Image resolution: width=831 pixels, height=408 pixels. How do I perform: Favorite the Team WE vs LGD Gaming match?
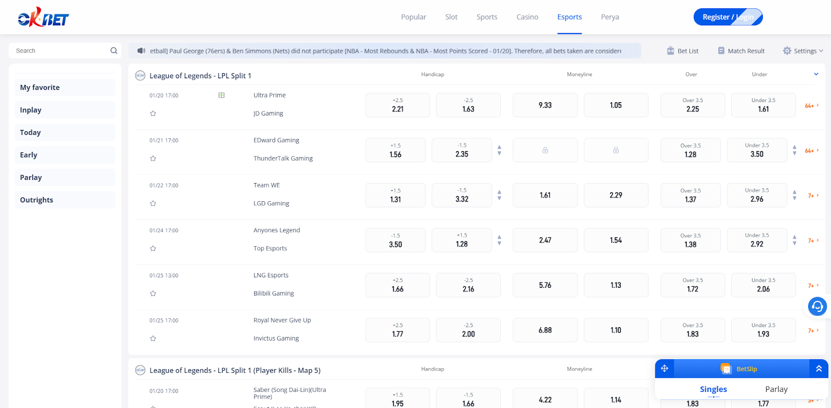pyautogui.click(x=153, y=204)
